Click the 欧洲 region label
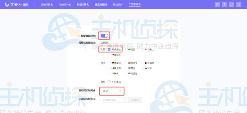 pyautogui.click(x=103, y=63)
